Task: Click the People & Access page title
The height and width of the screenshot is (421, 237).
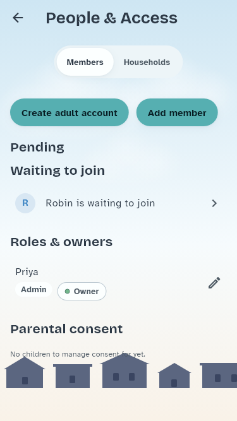Action: click(x=111, y=18)
